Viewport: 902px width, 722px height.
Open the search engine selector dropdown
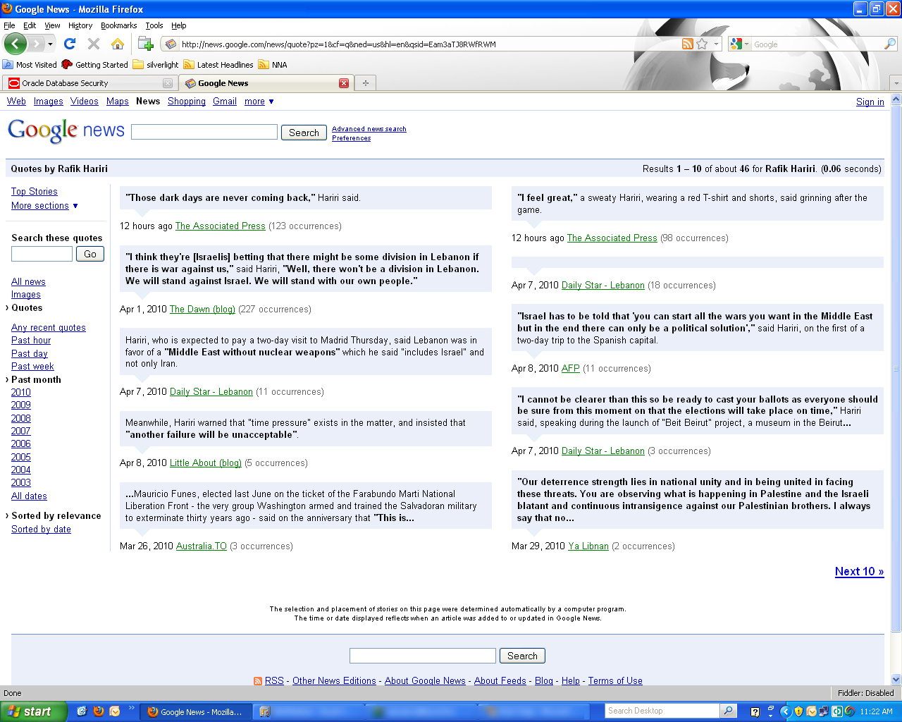[739, 44]
